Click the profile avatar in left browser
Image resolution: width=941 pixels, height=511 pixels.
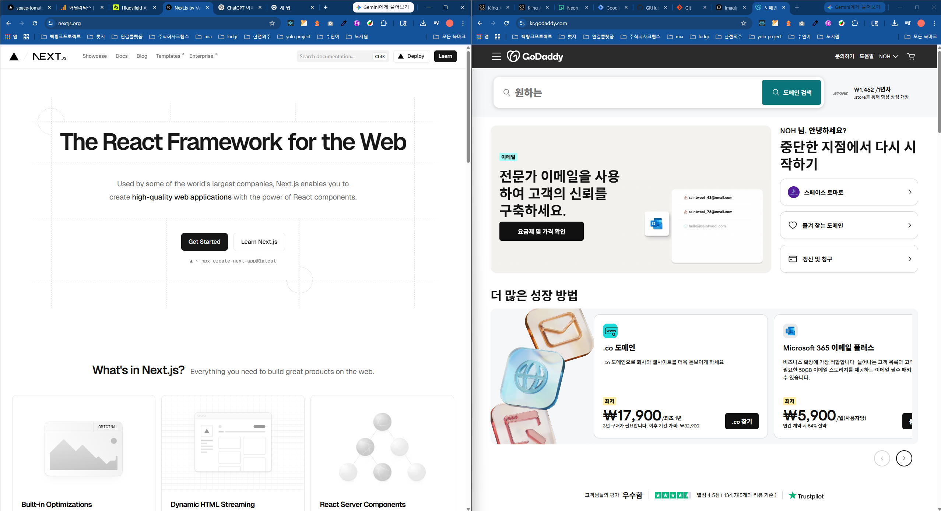(x=450, y=23)
